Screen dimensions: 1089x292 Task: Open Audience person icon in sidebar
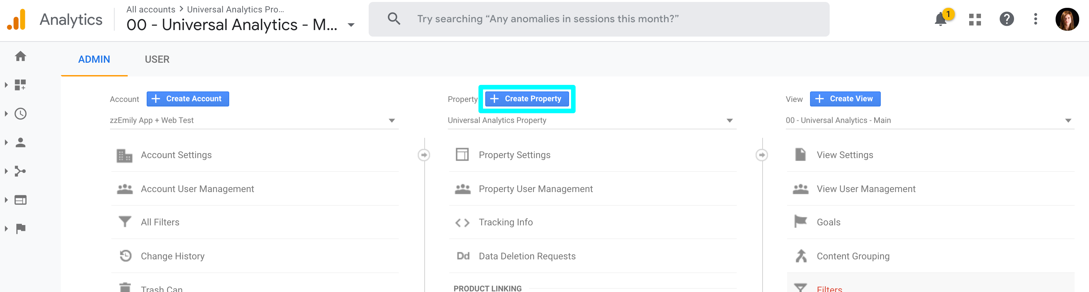20,143
